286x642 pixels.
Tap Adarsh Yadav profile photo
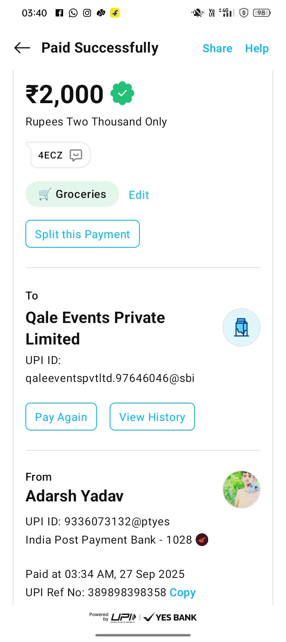[241, 489]
